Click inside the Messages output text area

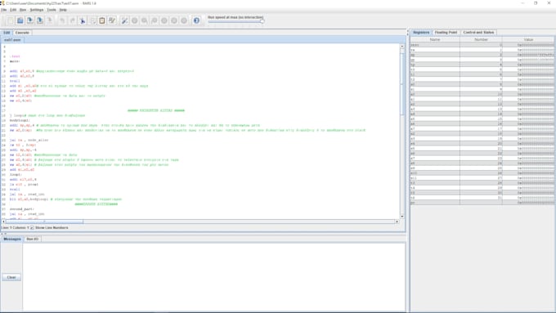[214, 277]
